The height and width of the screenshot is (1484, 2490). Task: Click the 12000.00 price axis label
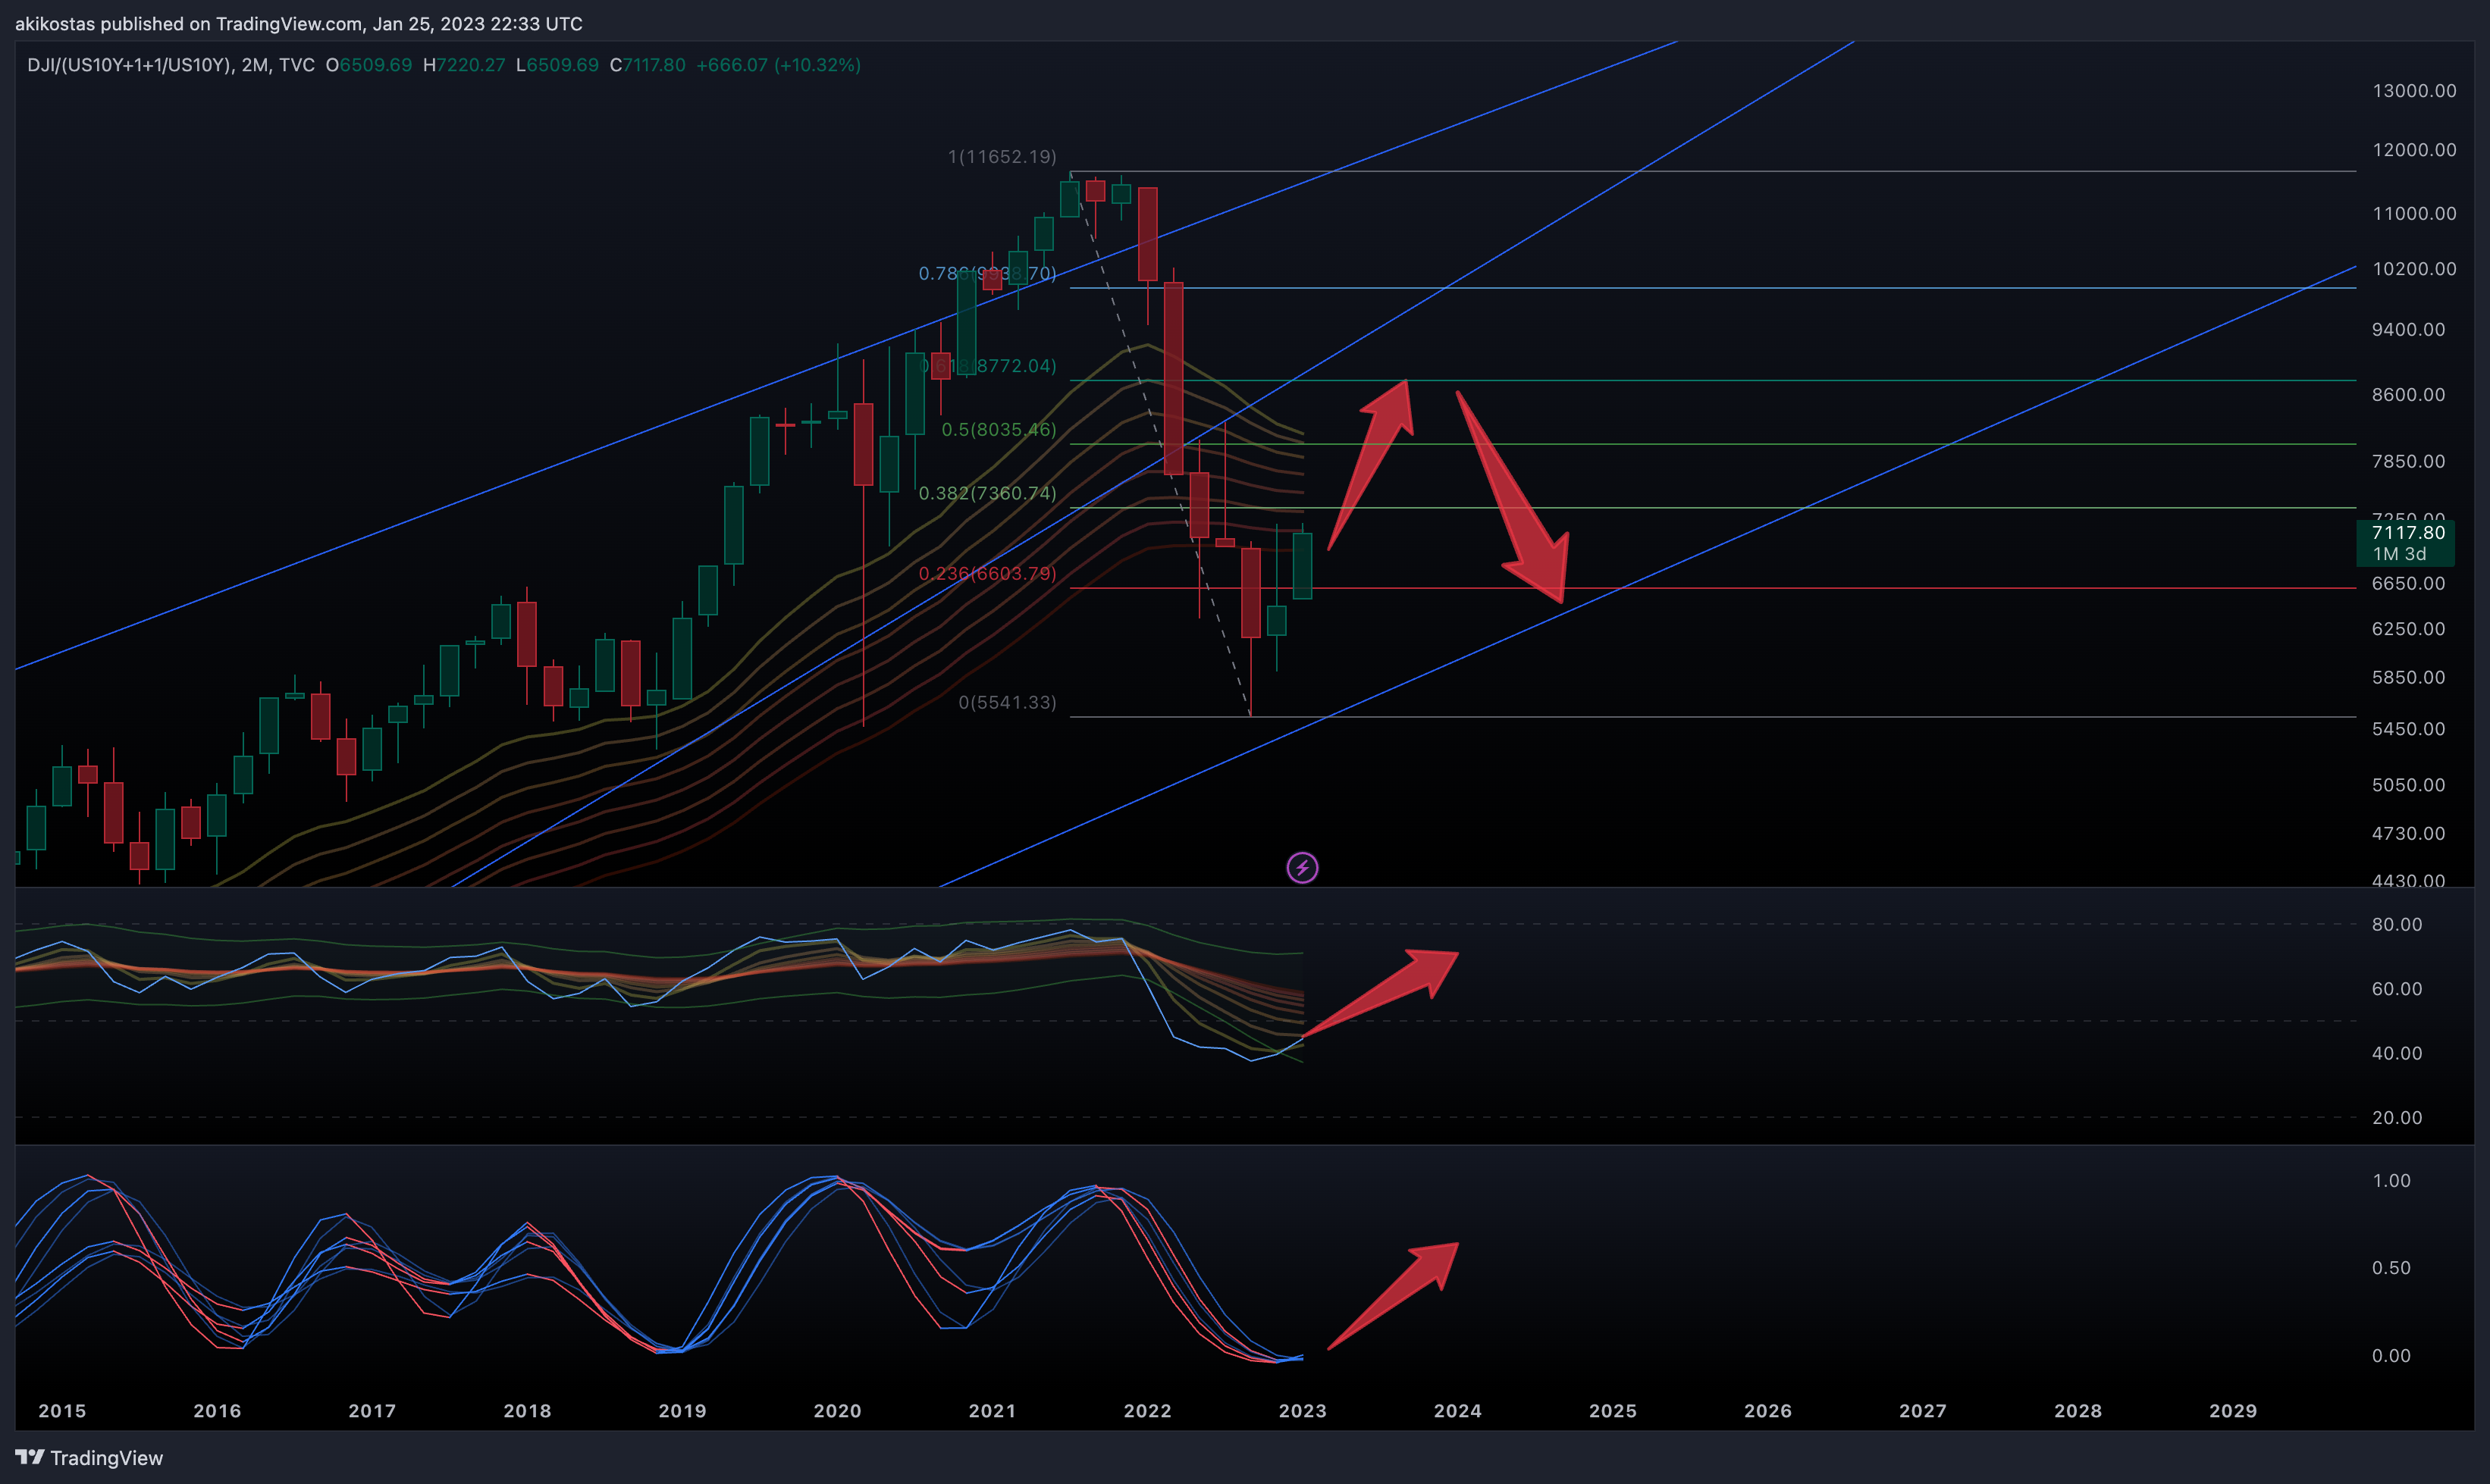[2414, 150]
